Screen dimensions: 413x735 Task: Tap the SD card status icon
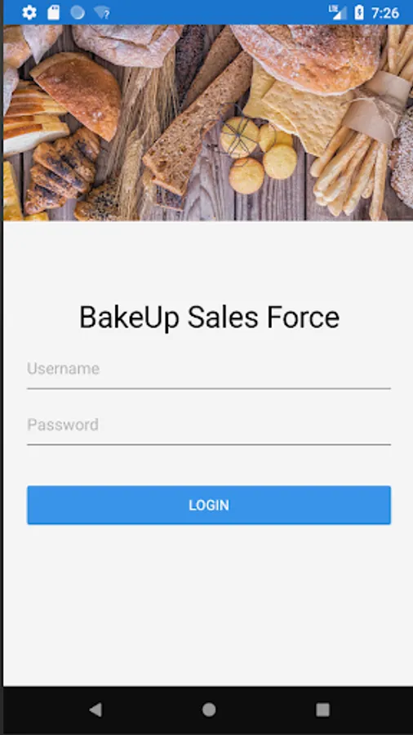pos(53,12)
